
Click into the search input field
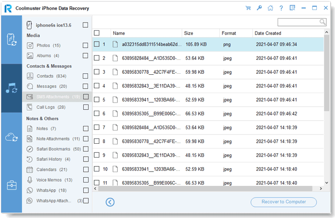point(299,22)
